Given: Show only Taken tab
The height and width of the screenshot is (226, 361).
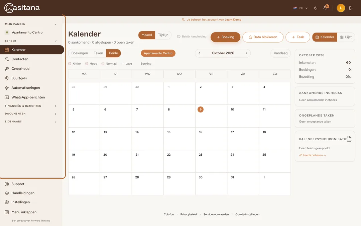Looking at the screenshot, I should pos(98,53).
